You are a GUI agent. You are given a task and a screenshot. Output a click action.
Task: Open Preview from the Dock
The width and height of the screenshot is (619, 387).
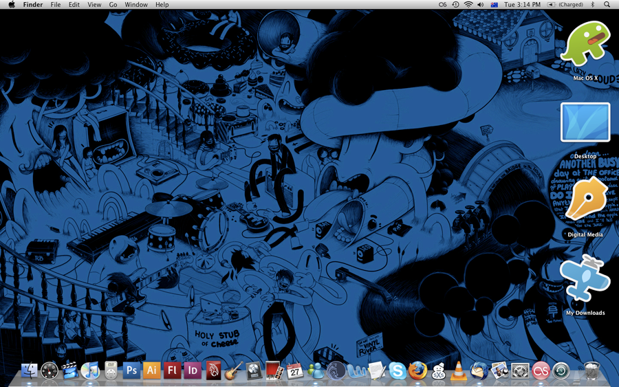coord(499,371)
